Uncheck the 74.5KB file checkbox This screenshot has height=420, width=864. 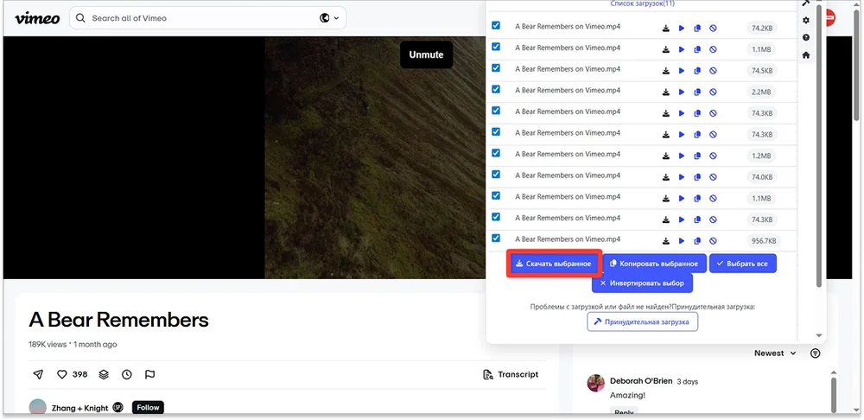pos(496,68)
